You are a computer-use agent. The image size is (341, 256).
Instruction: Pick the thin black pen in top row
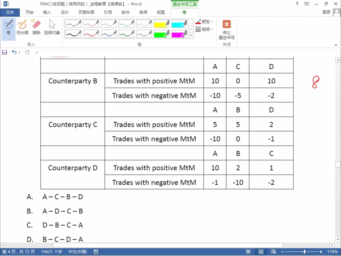(x=74, y=24)
